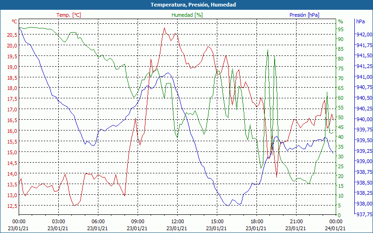Click the '937,75' pressure axis tick

pyautogui.click(x=364, y=214)
